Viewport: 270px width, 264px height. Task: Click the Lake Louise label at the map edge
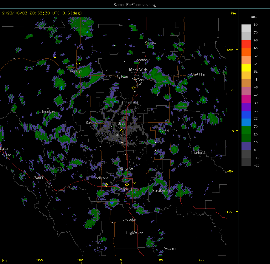tap(6, 152)
